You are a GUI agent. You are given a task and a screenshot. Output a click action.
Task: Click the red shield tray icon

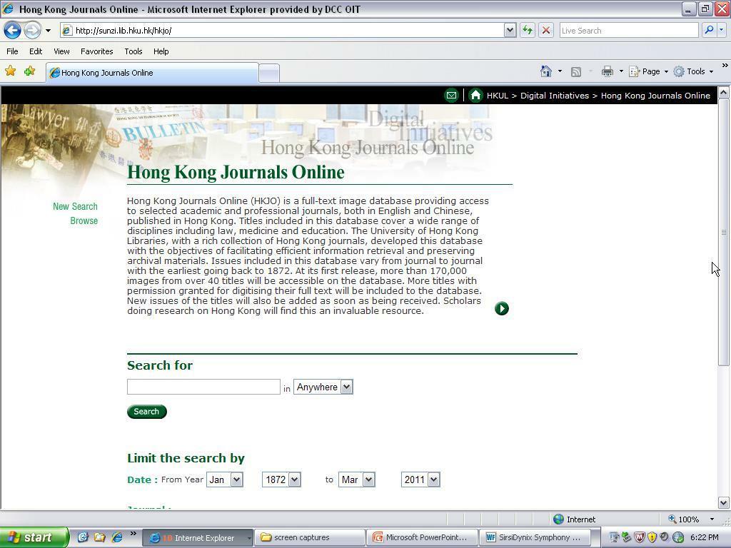click(639, 538)
